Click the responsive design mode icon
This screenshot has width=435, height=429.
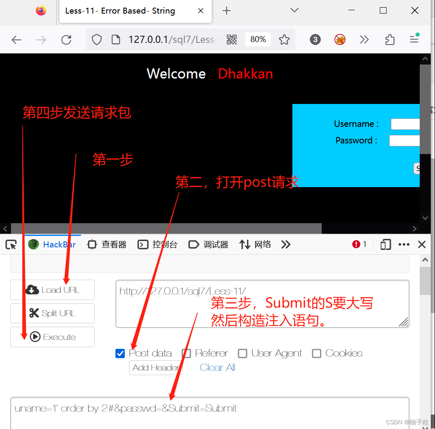click(x=385, y=244)
